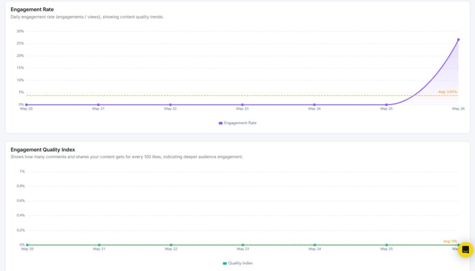
Task: Select the May 24 point on Engagement Rate line
Action: [315, 105]
